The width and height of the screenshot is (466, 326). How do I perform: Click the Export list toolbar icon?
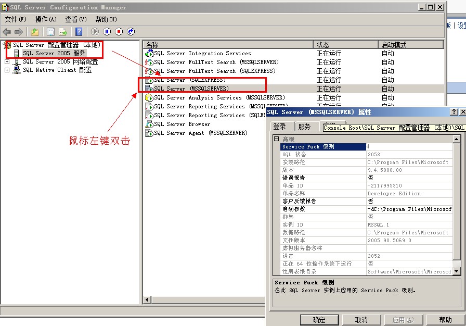(x=63, y=32)
